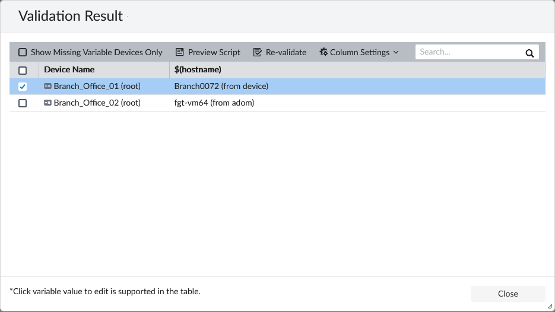Check the Branch_Office_02 row checkbox

[x=23, y=103]
